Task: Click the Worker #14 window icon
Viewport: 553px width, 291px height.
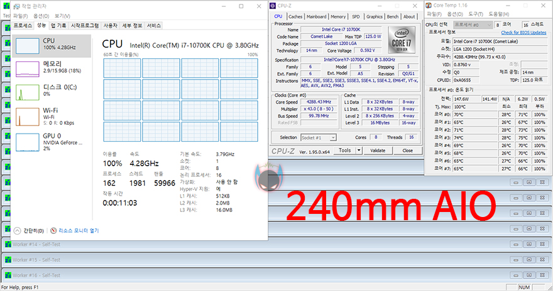Action: pos(8,244)
